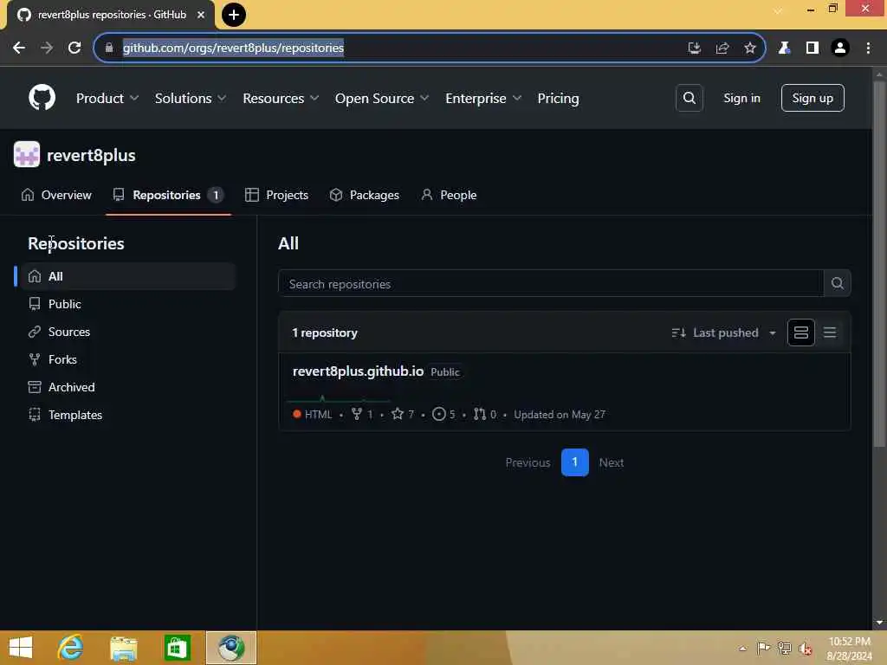The height and width of the screenshot is (665, 887).
Task: Switch to the People tab
Action: coord(450,195)
